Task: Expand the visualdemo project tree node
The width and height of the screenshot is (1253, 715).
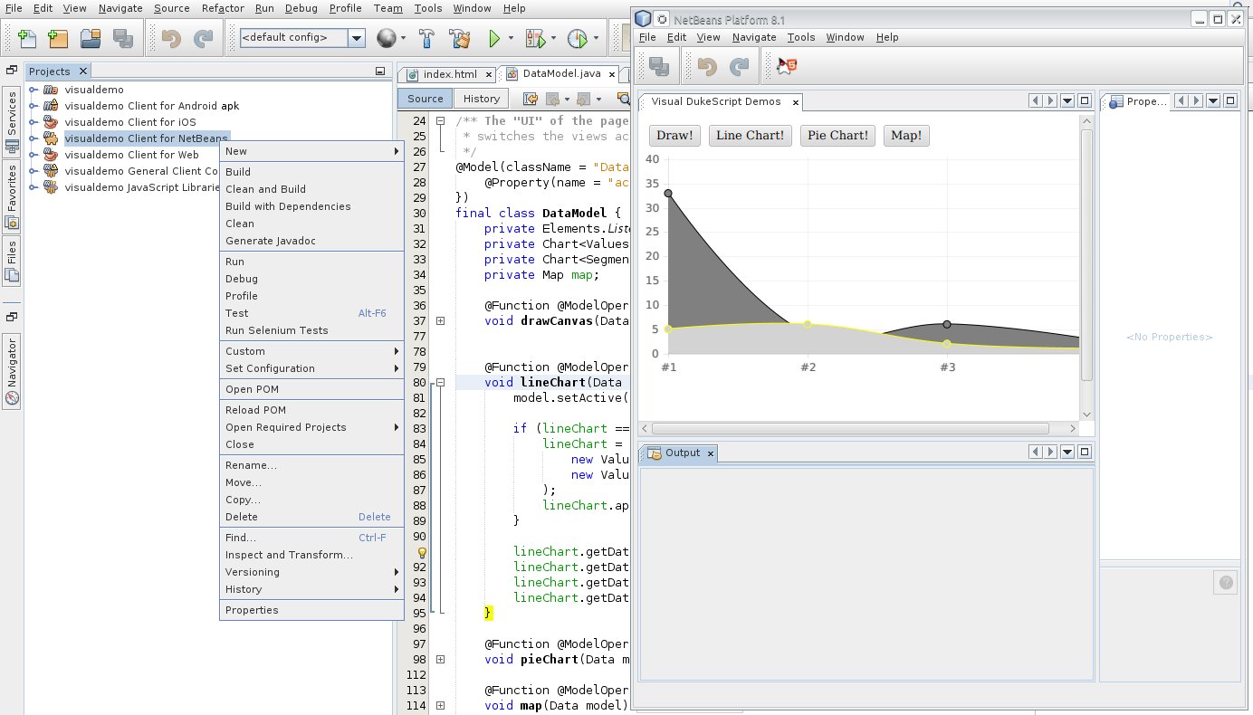Action: click(34, 90)
